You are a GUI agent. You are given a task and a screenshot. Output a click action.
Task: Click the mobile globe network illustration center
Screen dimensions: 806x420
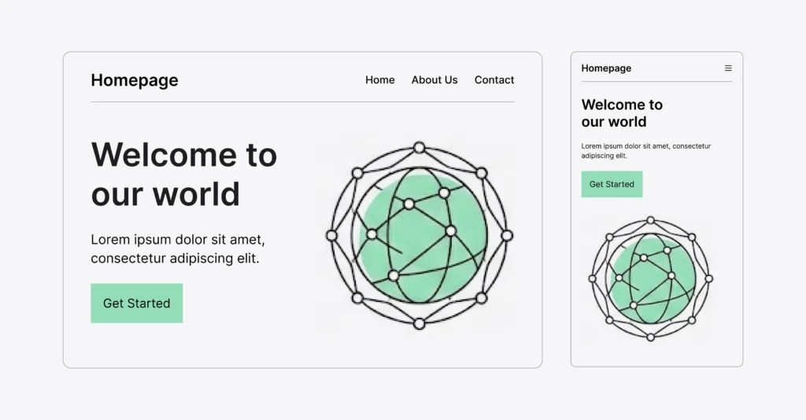650,278
